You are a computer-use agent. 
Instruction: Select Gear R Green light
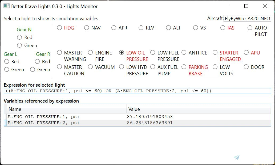[x=33, y=69]
